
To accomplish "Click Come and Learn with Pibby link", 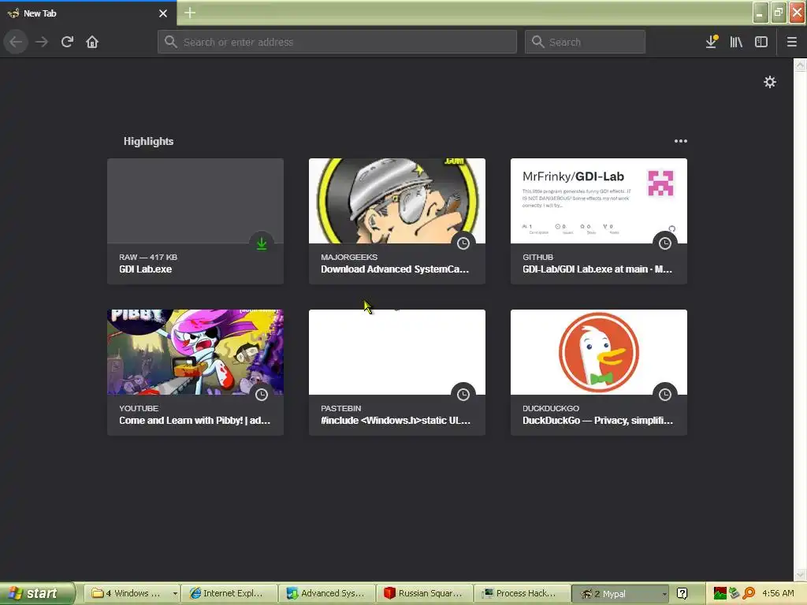I will pos(195,421).
